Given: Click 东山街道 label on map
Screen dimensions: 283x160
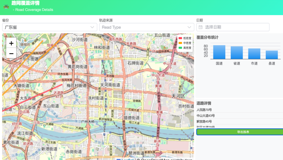Looking at the screenshot, I should pyautogui.click(x=51, y=106).
